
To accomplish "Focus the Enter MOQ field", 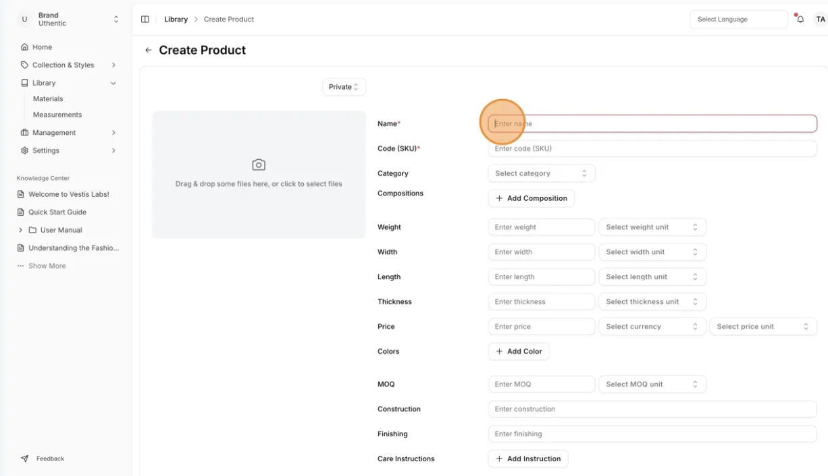I will click(x=542, y=384).
